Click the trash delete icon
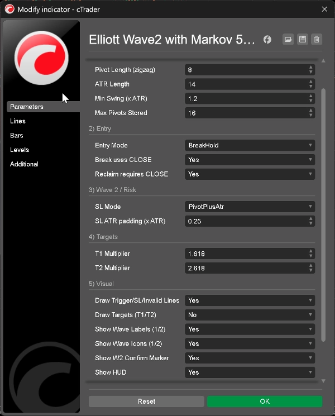 [317, 39]
